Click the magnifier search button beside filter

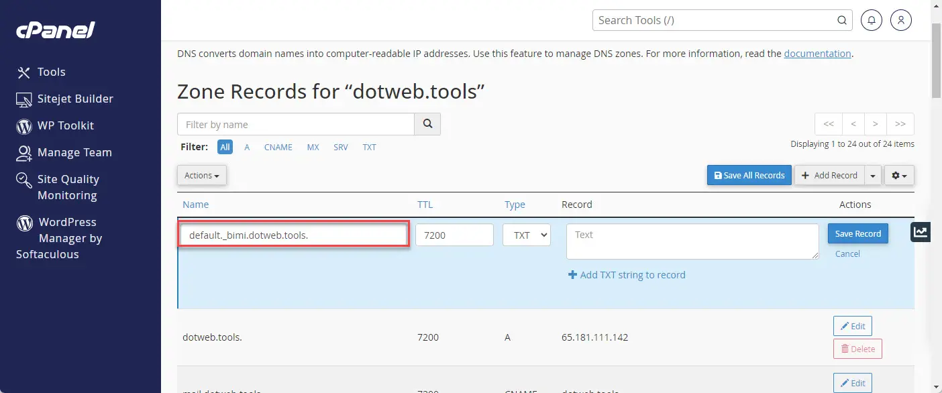427,124
